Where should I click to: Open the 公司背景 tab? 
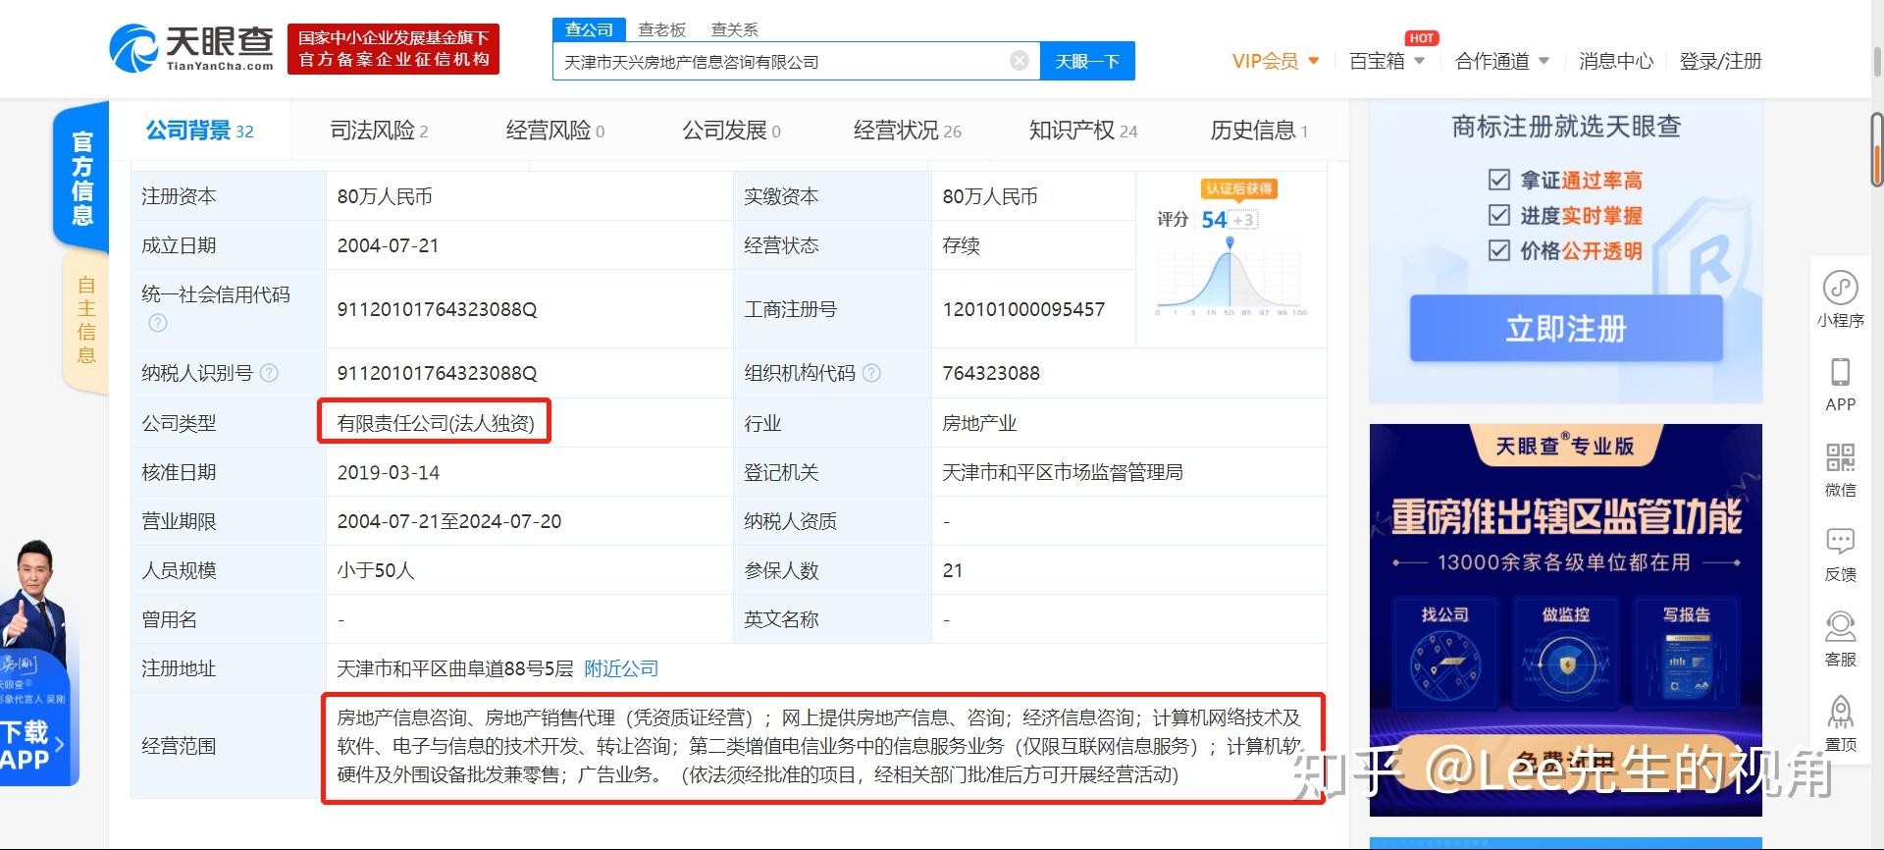[x=200, y=131]
